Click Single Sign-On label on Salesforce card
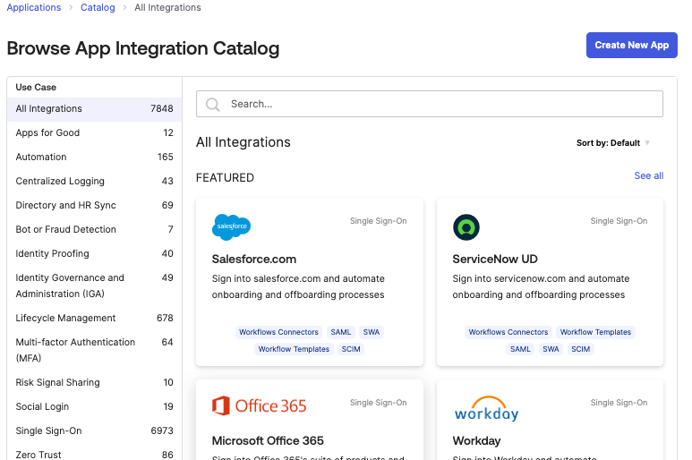This screenshot has height=460, width=692. [x=378, y=221]
